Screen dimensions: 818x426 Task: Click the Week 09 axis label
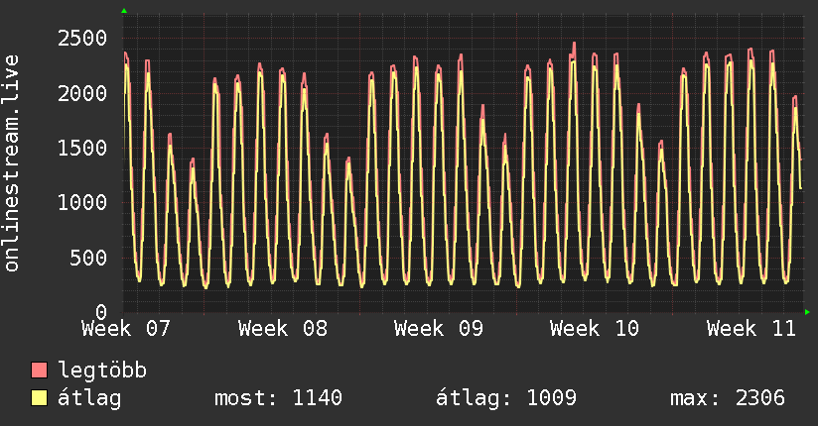point(438,329)
